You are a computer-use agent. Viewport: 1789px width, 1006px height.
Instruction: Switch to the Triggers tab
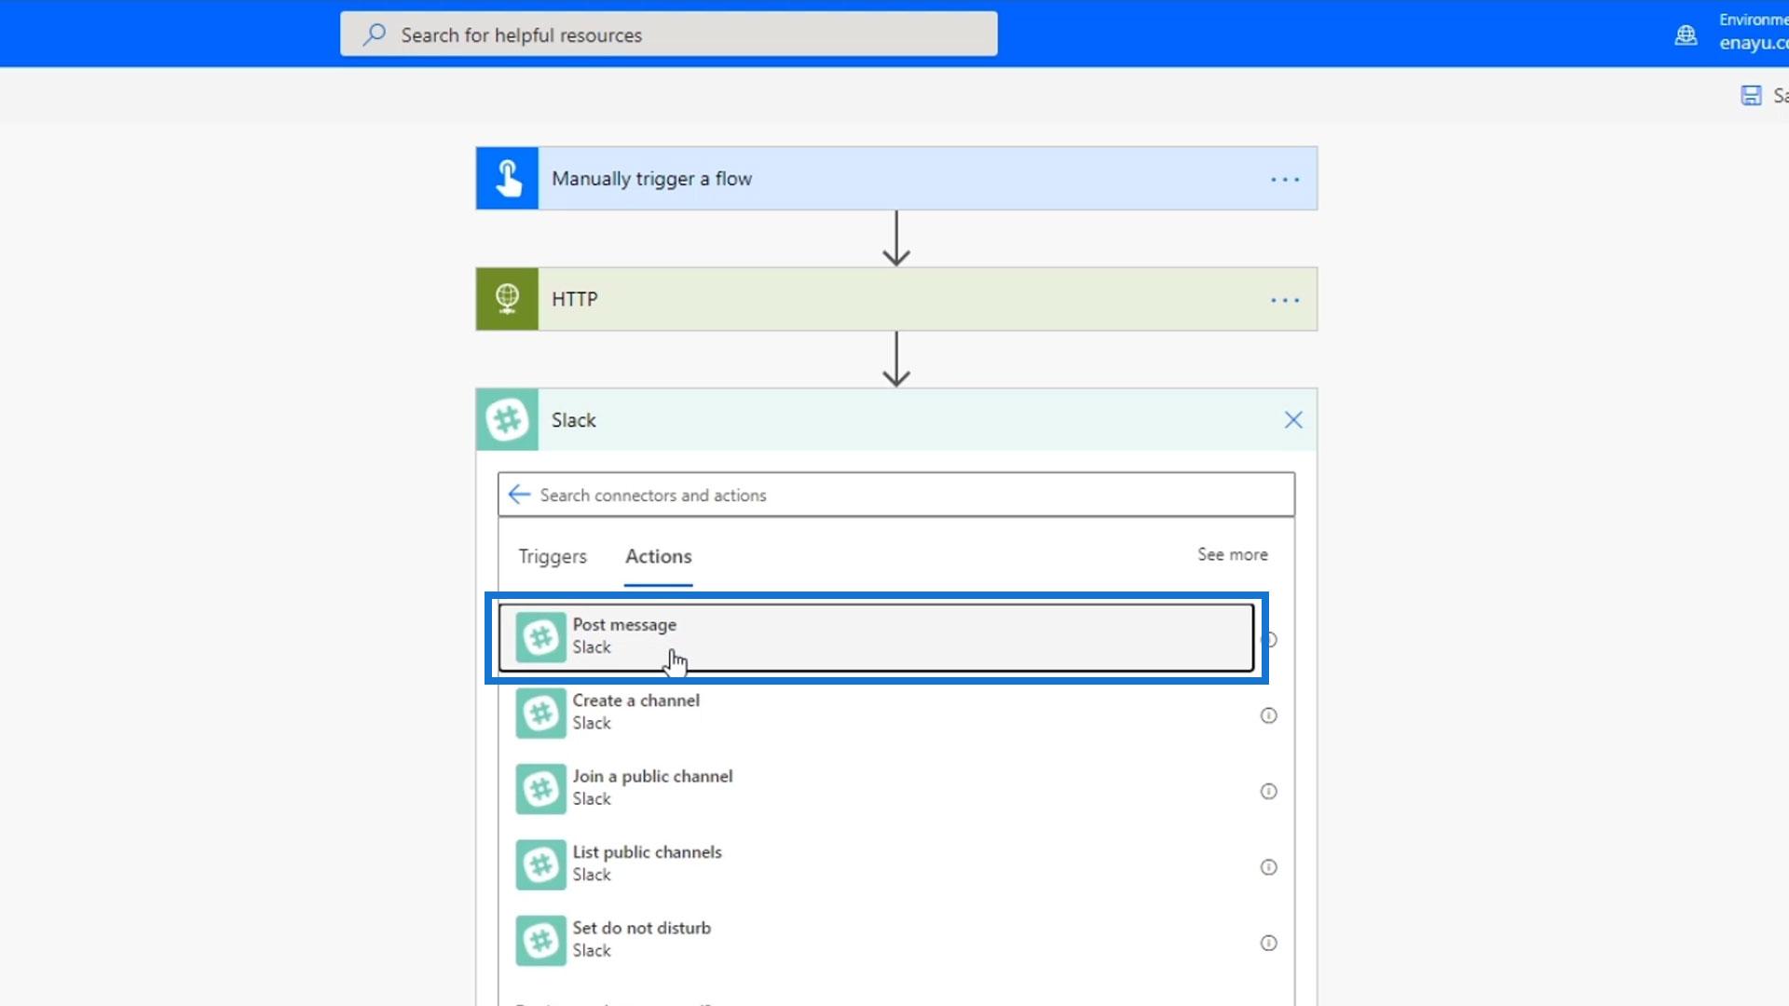coord(553,556)
